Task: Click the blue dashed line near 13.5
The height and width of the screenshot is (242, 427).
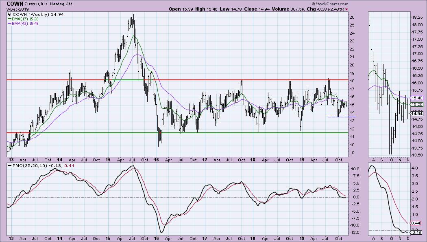Action: pyautogui.click(x=342, y=117)
